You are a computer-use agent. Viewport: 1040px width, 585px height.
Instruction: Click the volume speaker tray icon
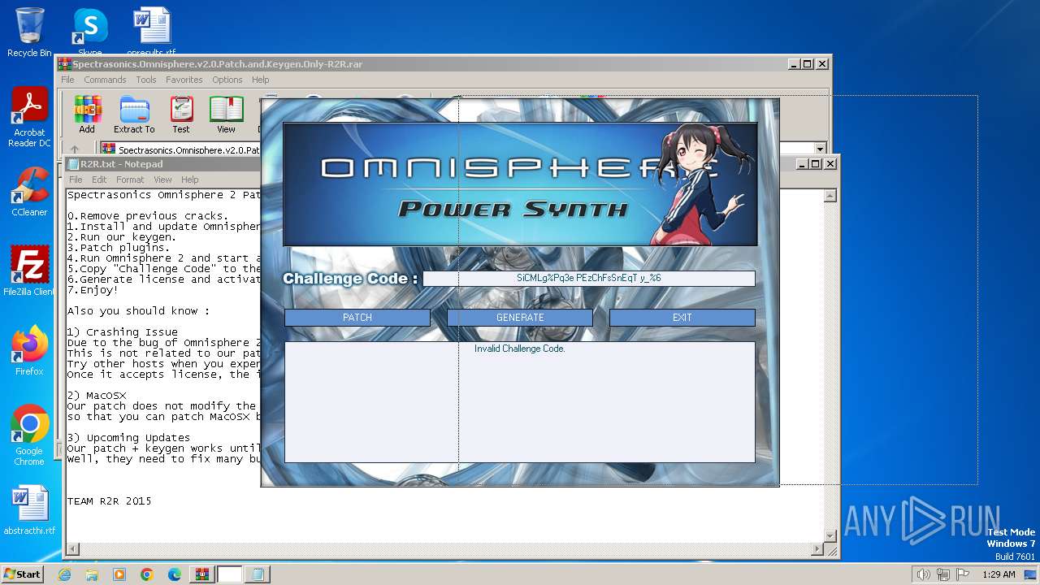(x=923, y=574)
